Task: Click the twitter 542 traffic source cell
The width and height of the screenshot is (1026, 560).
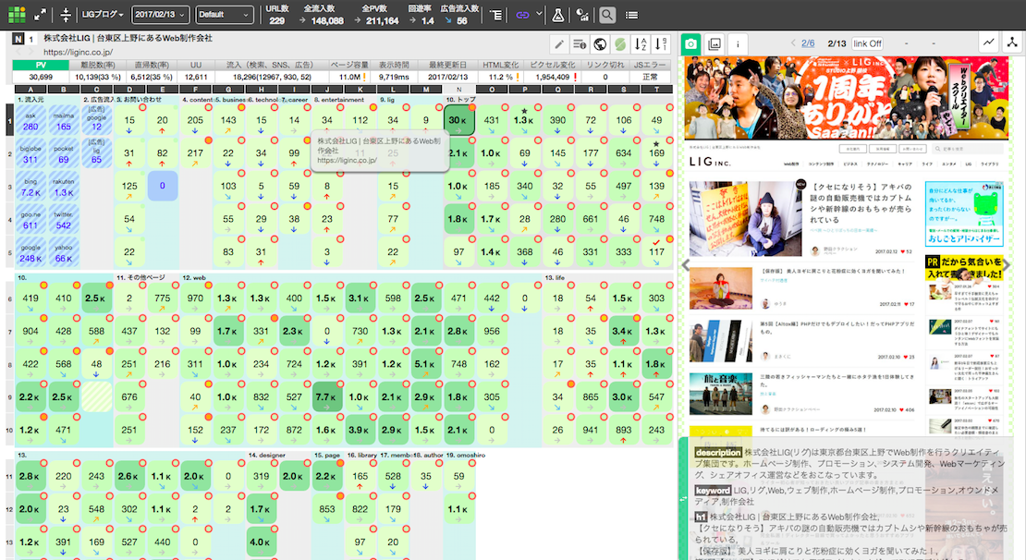Action: (64, 220)
